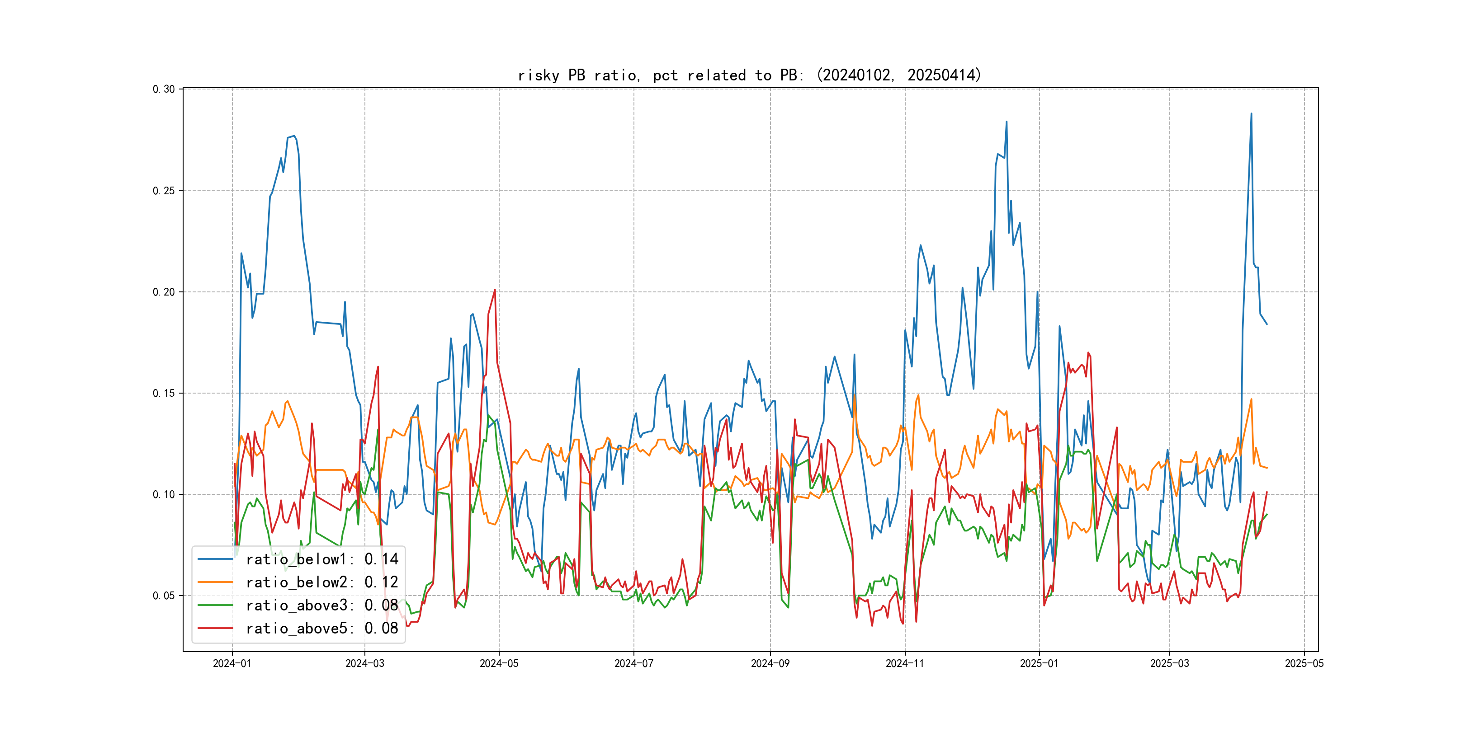Click the blue line's highest peak in April 2025
Viewport: 1465px width, 732px height.
tap(1251, 114)
